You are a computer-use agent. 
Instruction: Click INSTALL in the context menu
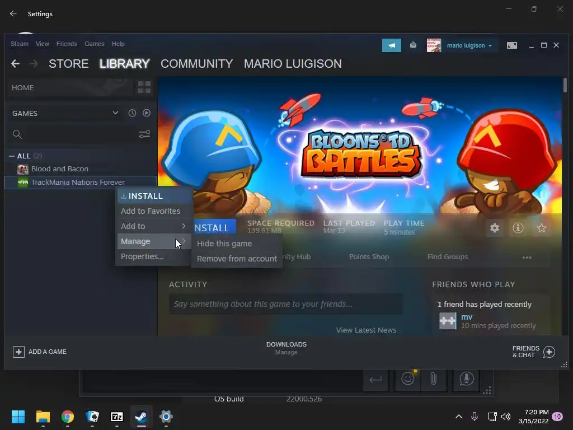[x=154, y=196]
